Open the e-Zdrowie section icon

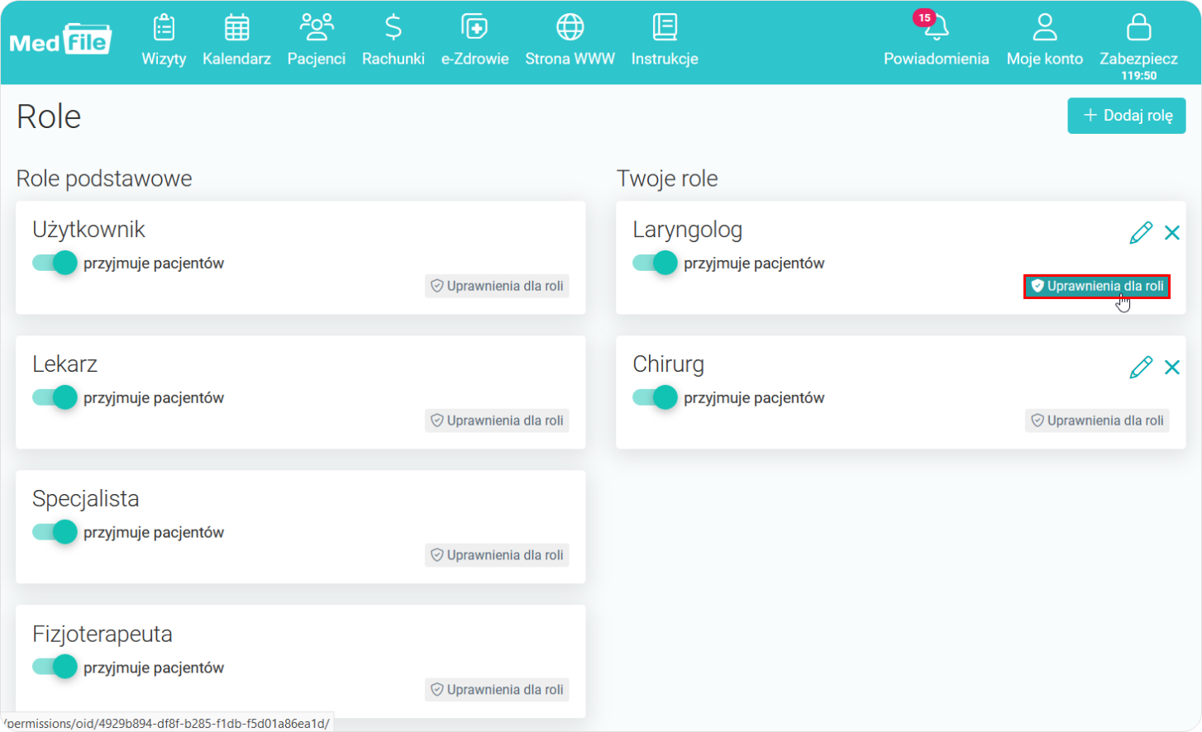[x=475, y=28]
